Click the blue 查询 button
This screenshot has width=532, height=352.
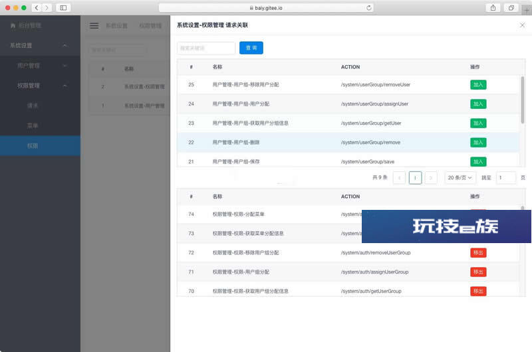251,48
